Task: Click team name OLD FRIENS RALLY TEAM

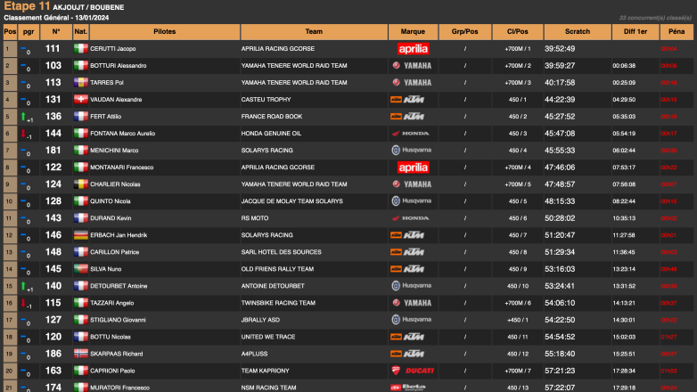Action: (x=277, y=269)
